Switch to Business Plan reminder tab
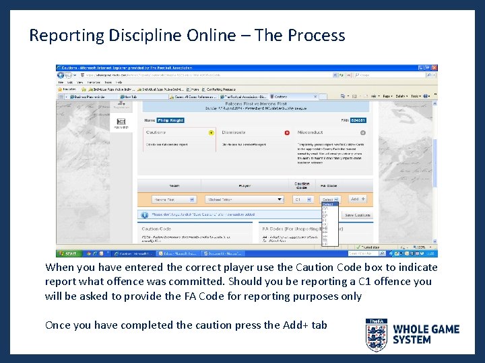The height and width of the screenshot is (363, 485). 92,97
